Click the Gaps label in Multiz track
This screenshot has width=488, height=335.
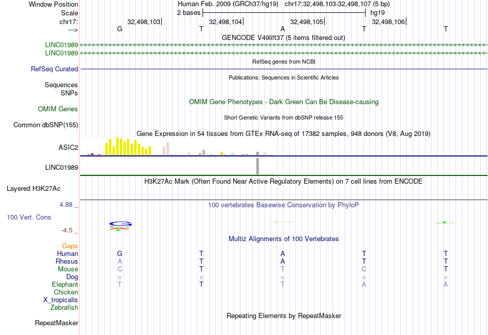point(70,246)
